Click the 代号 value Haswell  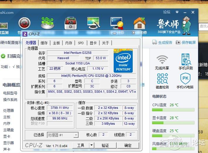click(63, 58)
